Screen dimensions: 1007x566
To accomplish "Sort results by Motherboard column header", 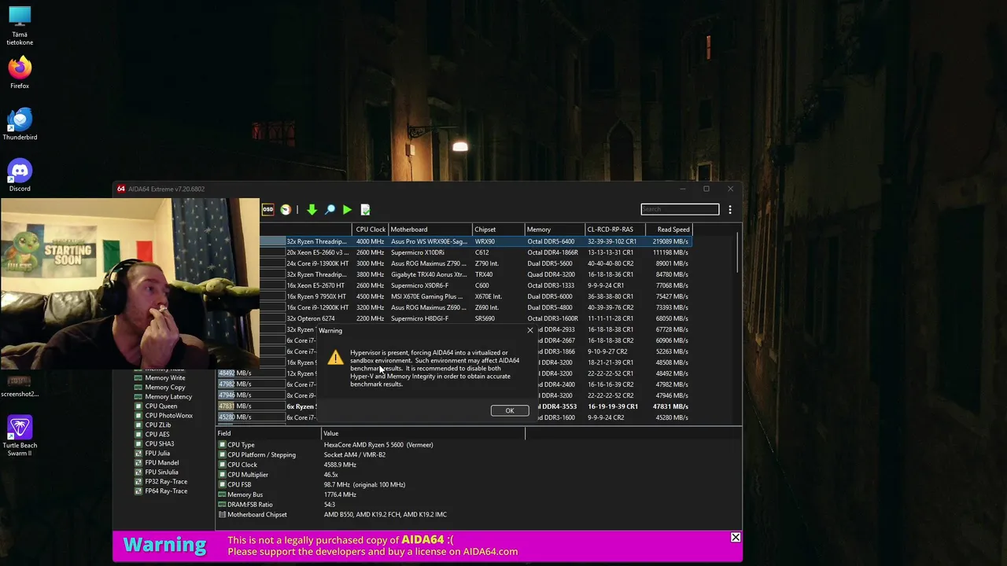I will click(x=430, y=230).
